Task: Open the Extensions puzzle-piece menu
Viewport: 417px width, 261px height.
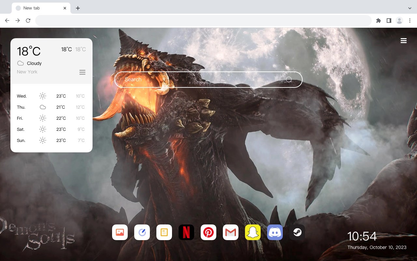Action: [x=378, y=21]
